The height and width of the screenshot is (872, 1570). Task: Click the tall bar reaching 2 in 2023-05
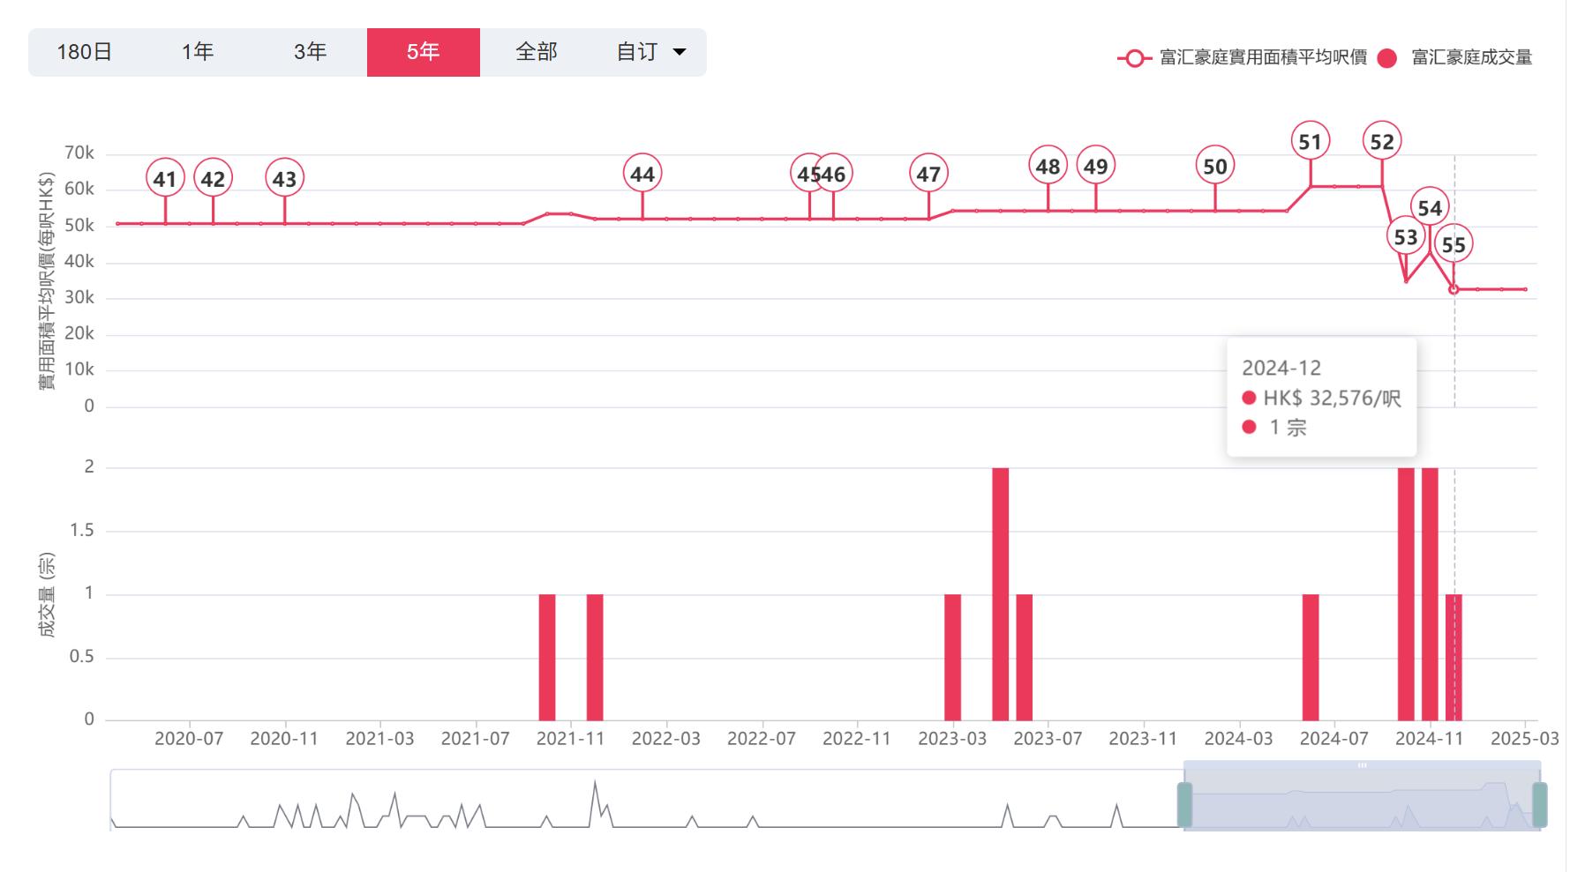[1000, 593]
